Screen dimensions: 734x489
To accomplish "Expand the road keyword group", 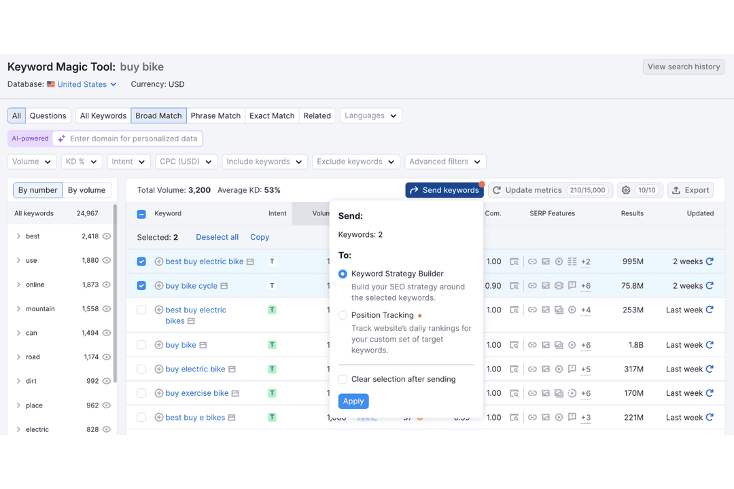I will 19,357.
